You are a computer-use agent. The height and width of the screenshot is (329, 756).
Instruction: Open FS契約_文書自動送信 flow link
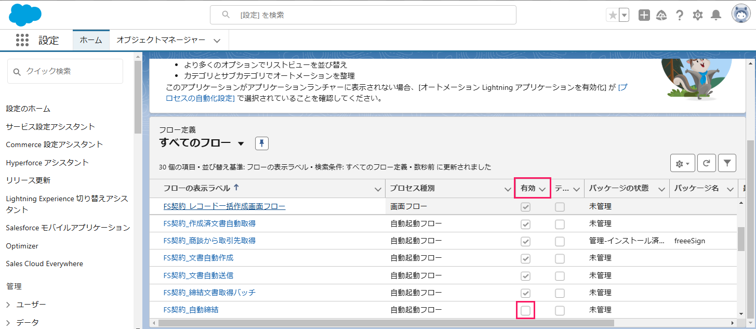coord(198,275)
